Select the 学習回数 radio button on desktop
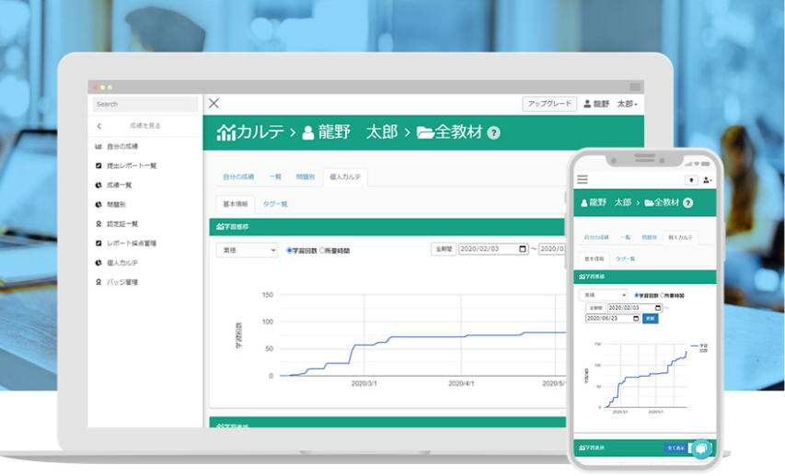 (289, 250)
